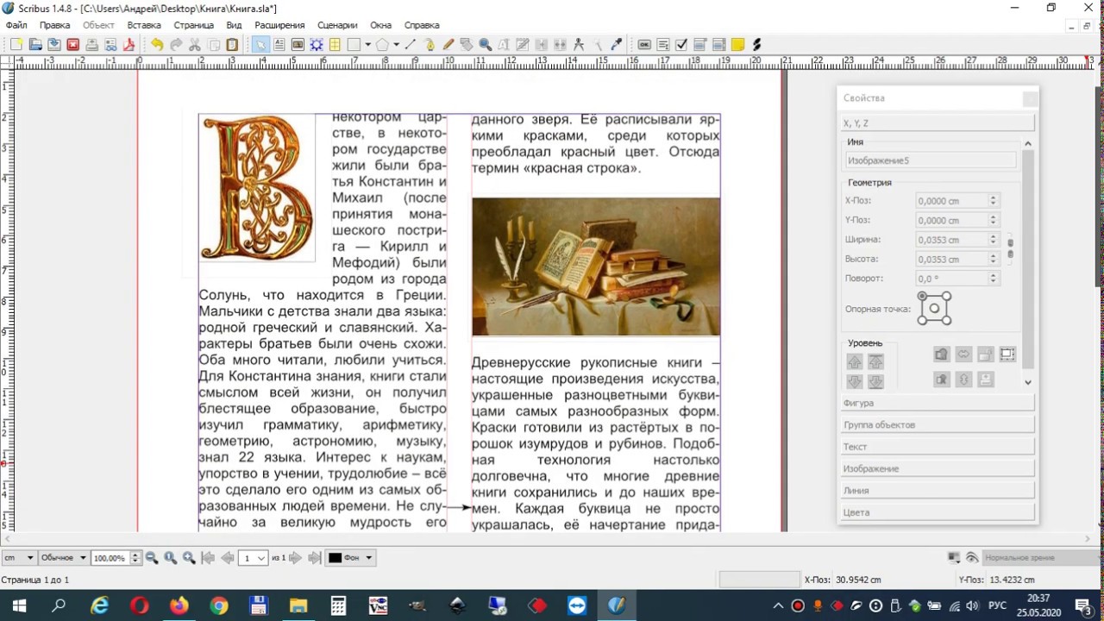
Task: Expand the Фигура section in Properties
Action: (937, 403)
